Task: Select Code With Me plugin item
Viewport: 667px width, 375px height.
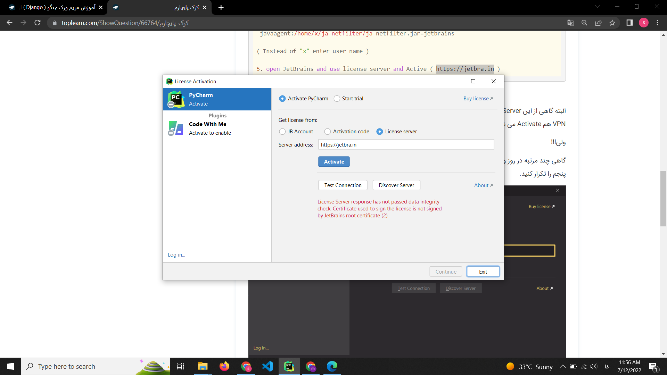Action: click(x=217, y=128)
